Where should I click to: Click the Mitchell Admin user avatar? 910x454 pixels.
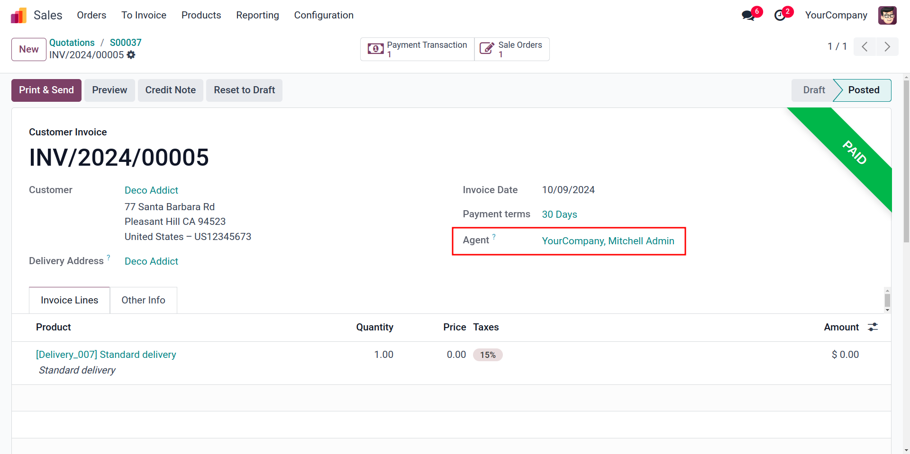[887, 15]
